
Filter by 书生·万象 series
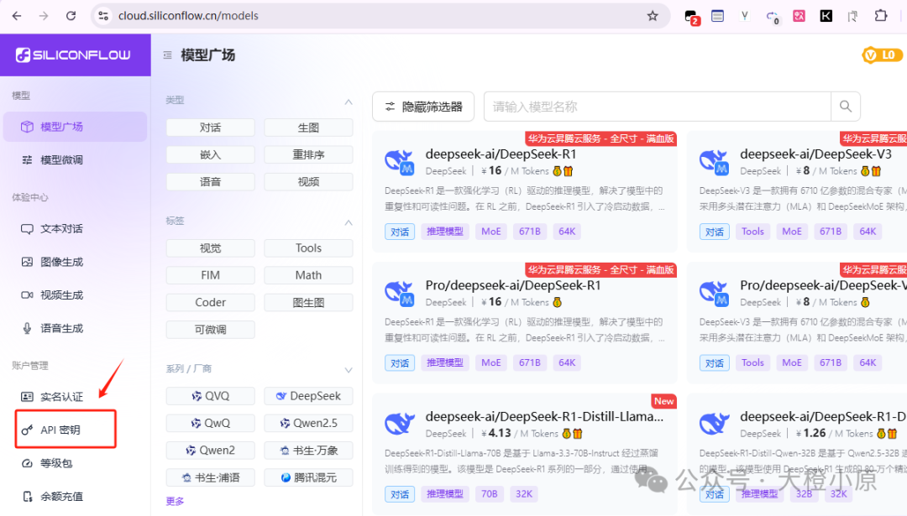coord(308,451)
